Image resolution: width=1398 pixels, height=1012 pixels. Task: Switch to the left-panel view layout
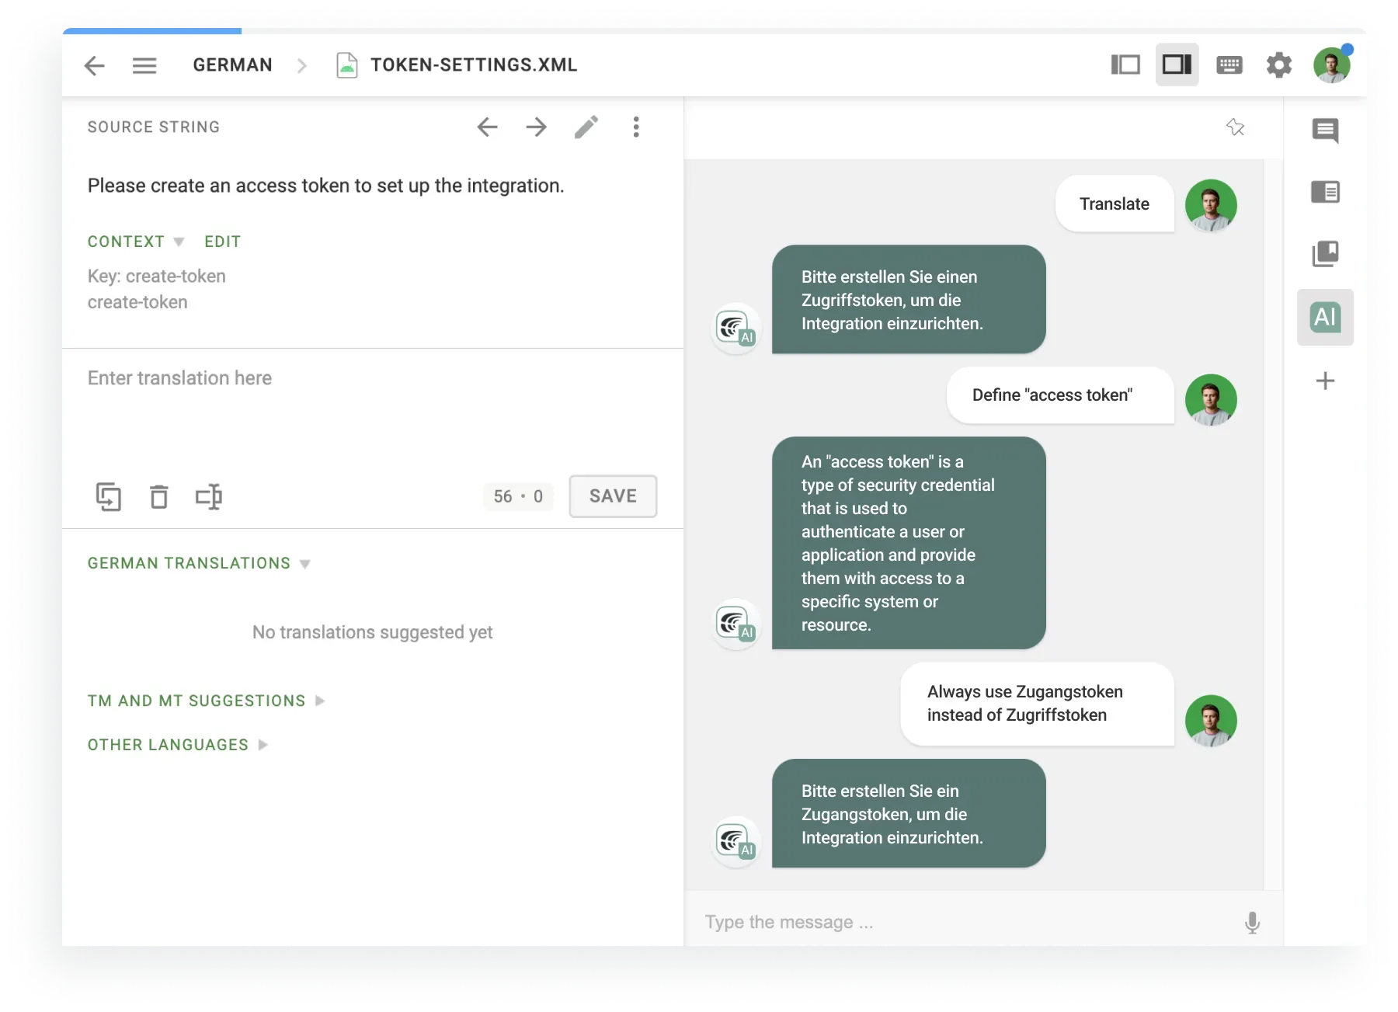point(1125,65)
